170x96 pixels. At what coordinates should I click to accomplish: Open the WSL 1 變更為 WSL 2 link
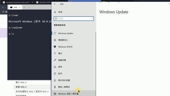(32, 91)
